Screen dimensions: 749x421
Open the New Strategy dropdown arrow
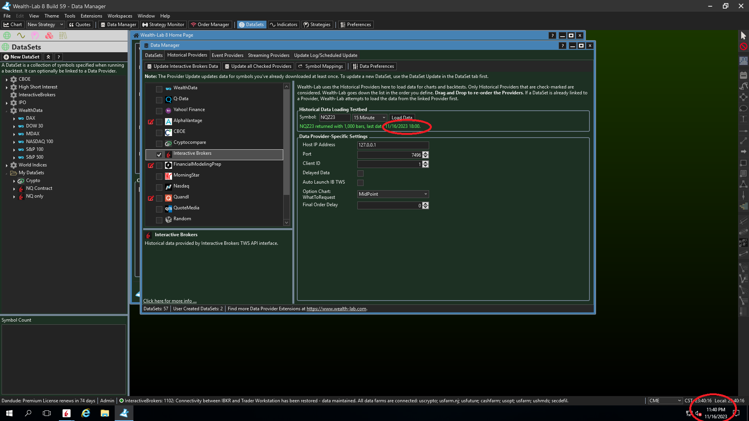click(61, 25)
